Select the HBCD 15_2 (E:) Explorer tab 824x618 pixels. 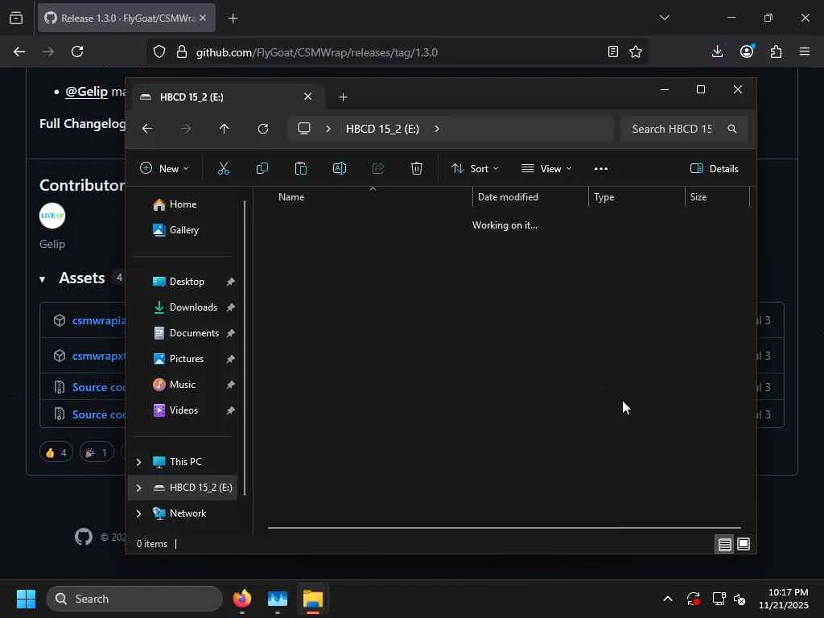[x=227, y=97]
